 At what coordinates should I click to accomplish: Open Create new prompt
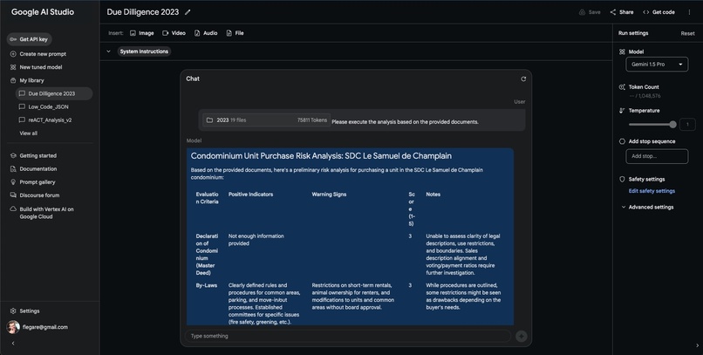[x=38, y=54]
